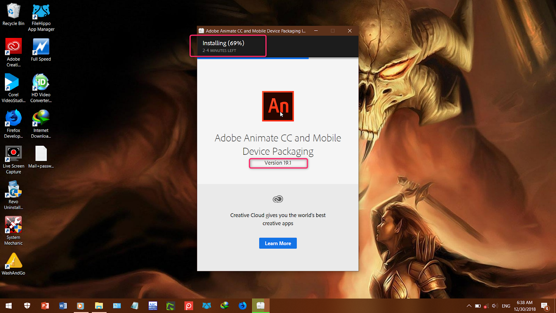
Task: Select the Full Speed desktop shortcut
Action: (41, 50)
